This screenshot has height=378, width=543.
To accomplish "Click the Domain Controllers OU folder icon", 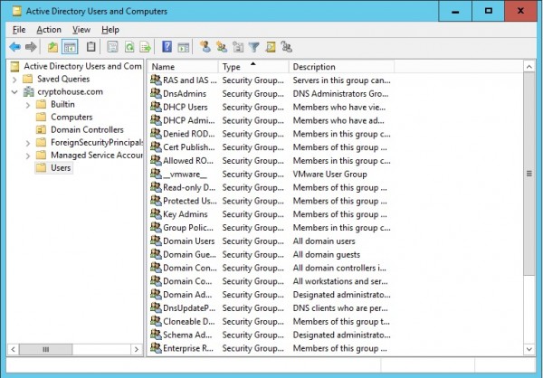I will tap(42, 130).
